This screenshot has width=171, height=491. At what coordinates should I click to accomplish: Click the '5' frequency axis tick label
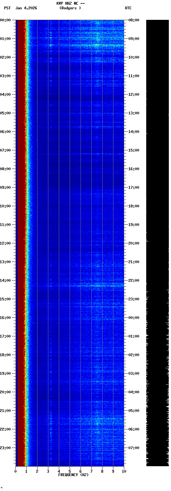70,471
